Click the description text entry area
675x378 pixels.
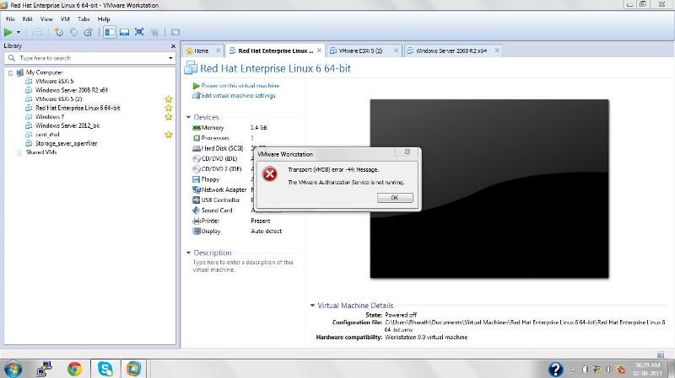[x=243, y=266]
